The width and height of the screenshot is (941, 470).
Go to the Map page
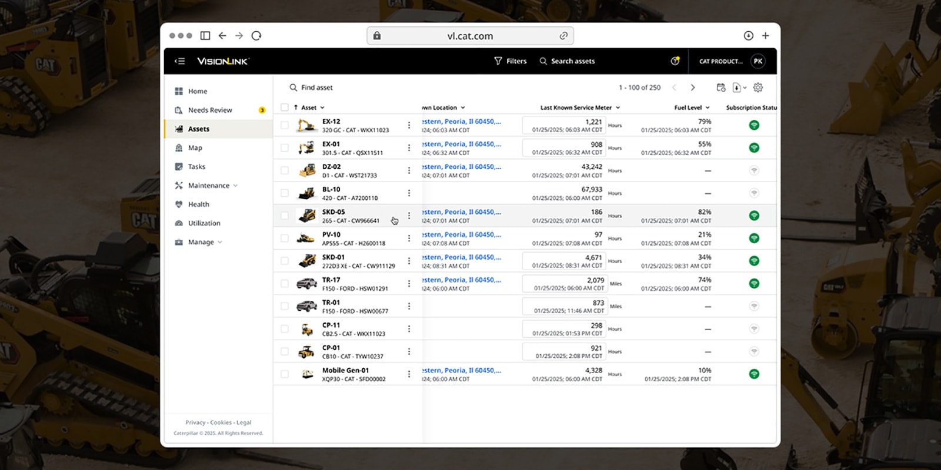click(x=195, y=148)
